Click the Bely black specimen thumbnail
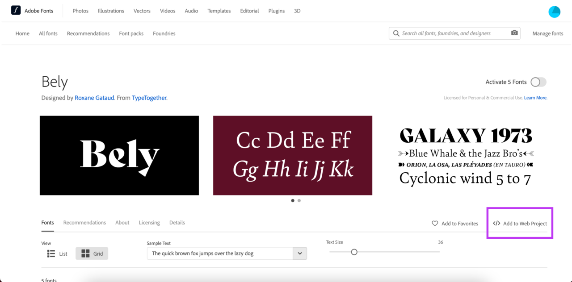This screenshot has height=282, width=572. [x=119, y=155]
